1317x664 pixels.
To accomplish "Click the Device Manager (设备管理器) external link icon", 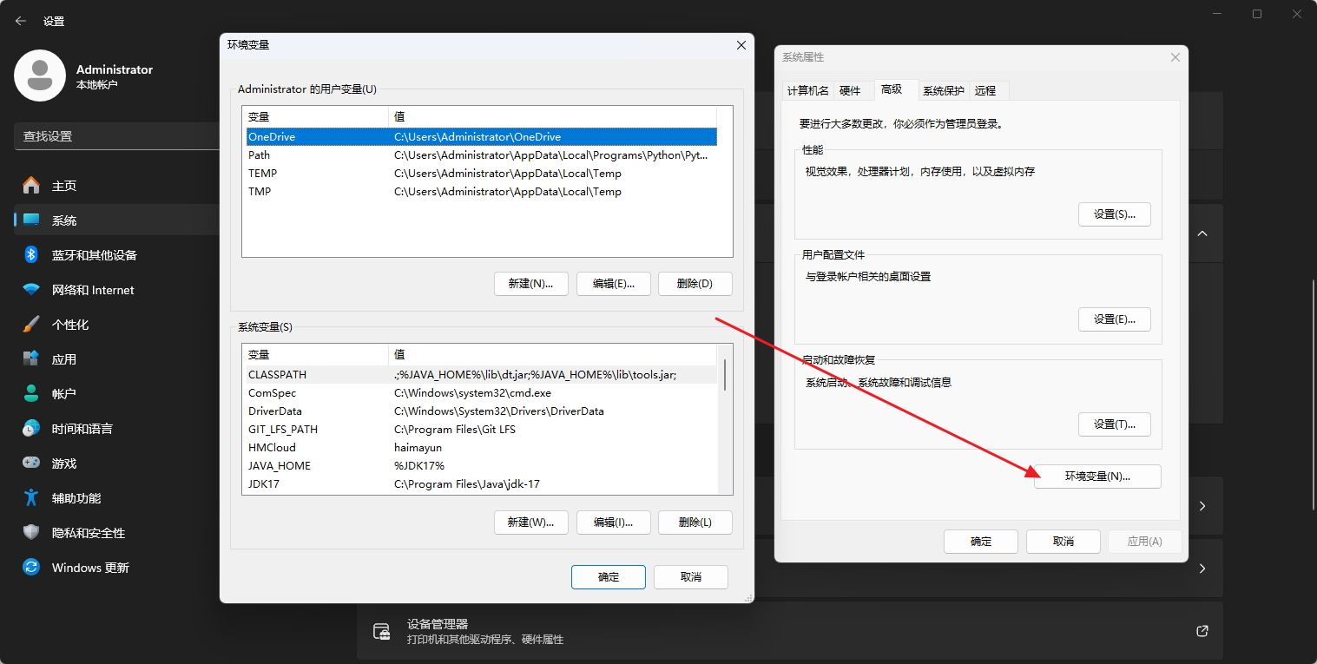I will pos(1202,631).
